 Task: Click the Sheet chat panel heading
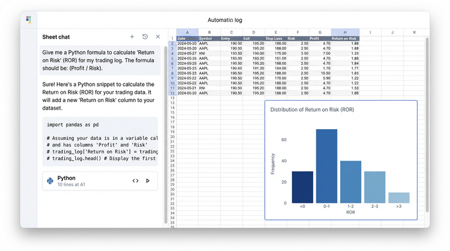pyautogui.click(x=56, y=37)
